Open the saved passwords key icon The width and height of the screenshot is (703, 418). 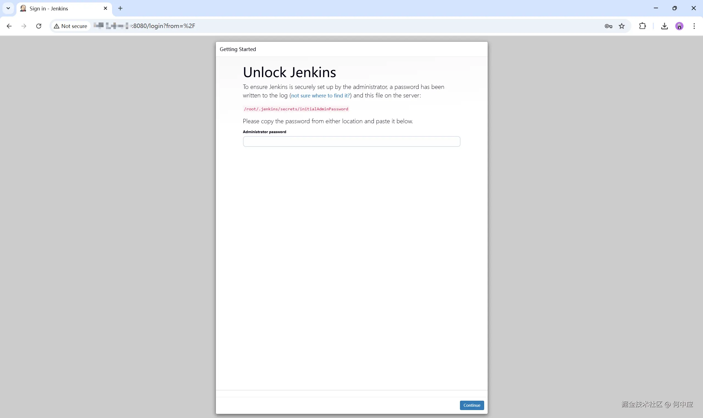click(608, 26)
